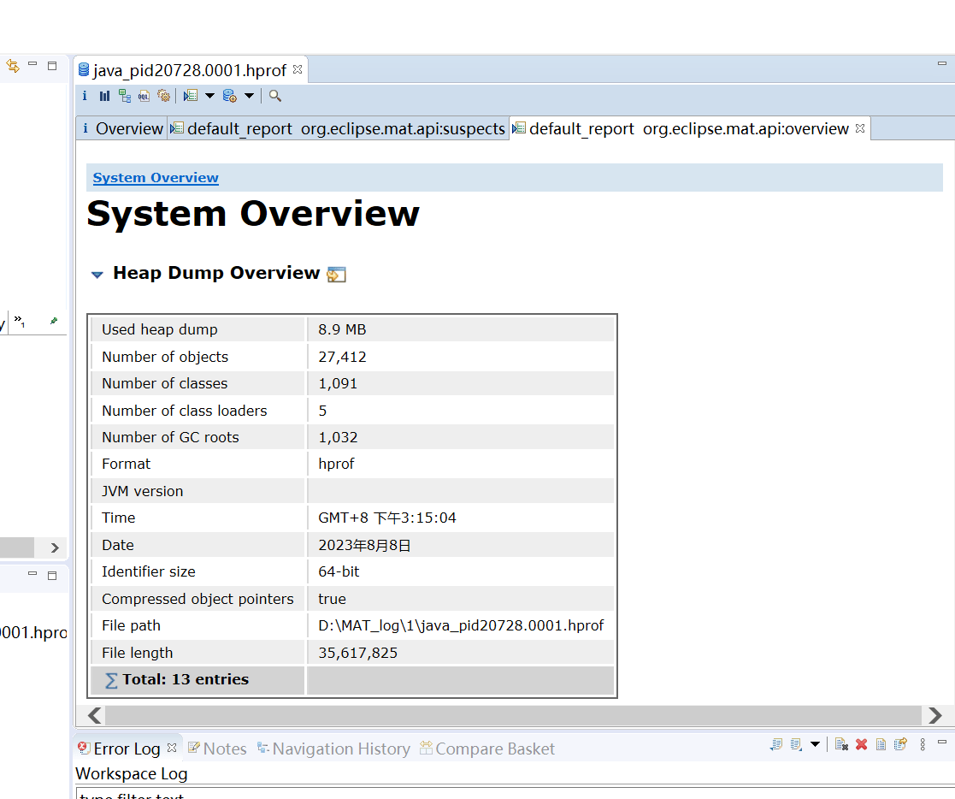955x799 pixels.
Task: Click the search magnifier icon in toolbar
Action: point(275,96)
